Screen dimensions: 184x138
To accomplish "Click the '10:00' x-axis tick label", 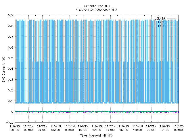I will (x=83, y=130).
